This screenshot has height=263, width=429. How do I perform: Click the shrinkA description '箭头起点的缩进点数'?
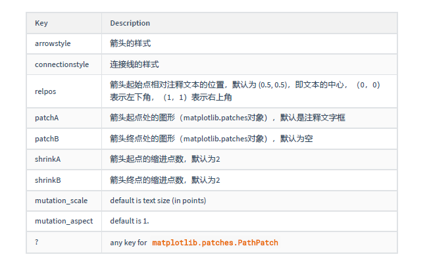pyautogui.click(x=165, y=159)
